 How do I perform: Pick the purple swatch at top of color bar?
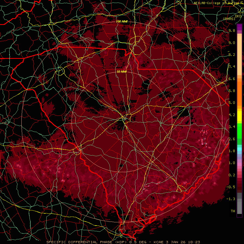click(x=239, y=27)
